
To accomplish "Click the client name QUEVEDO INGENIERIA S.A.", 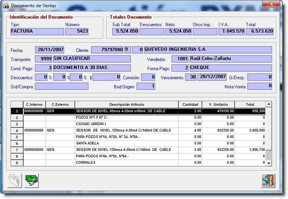I will pos(208,50).
